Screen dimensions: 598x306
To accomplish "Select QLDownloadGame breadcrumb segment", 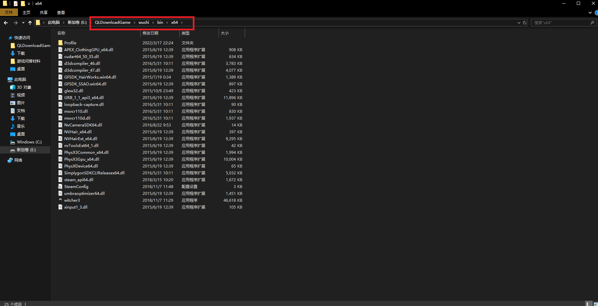I will [113, 22].
